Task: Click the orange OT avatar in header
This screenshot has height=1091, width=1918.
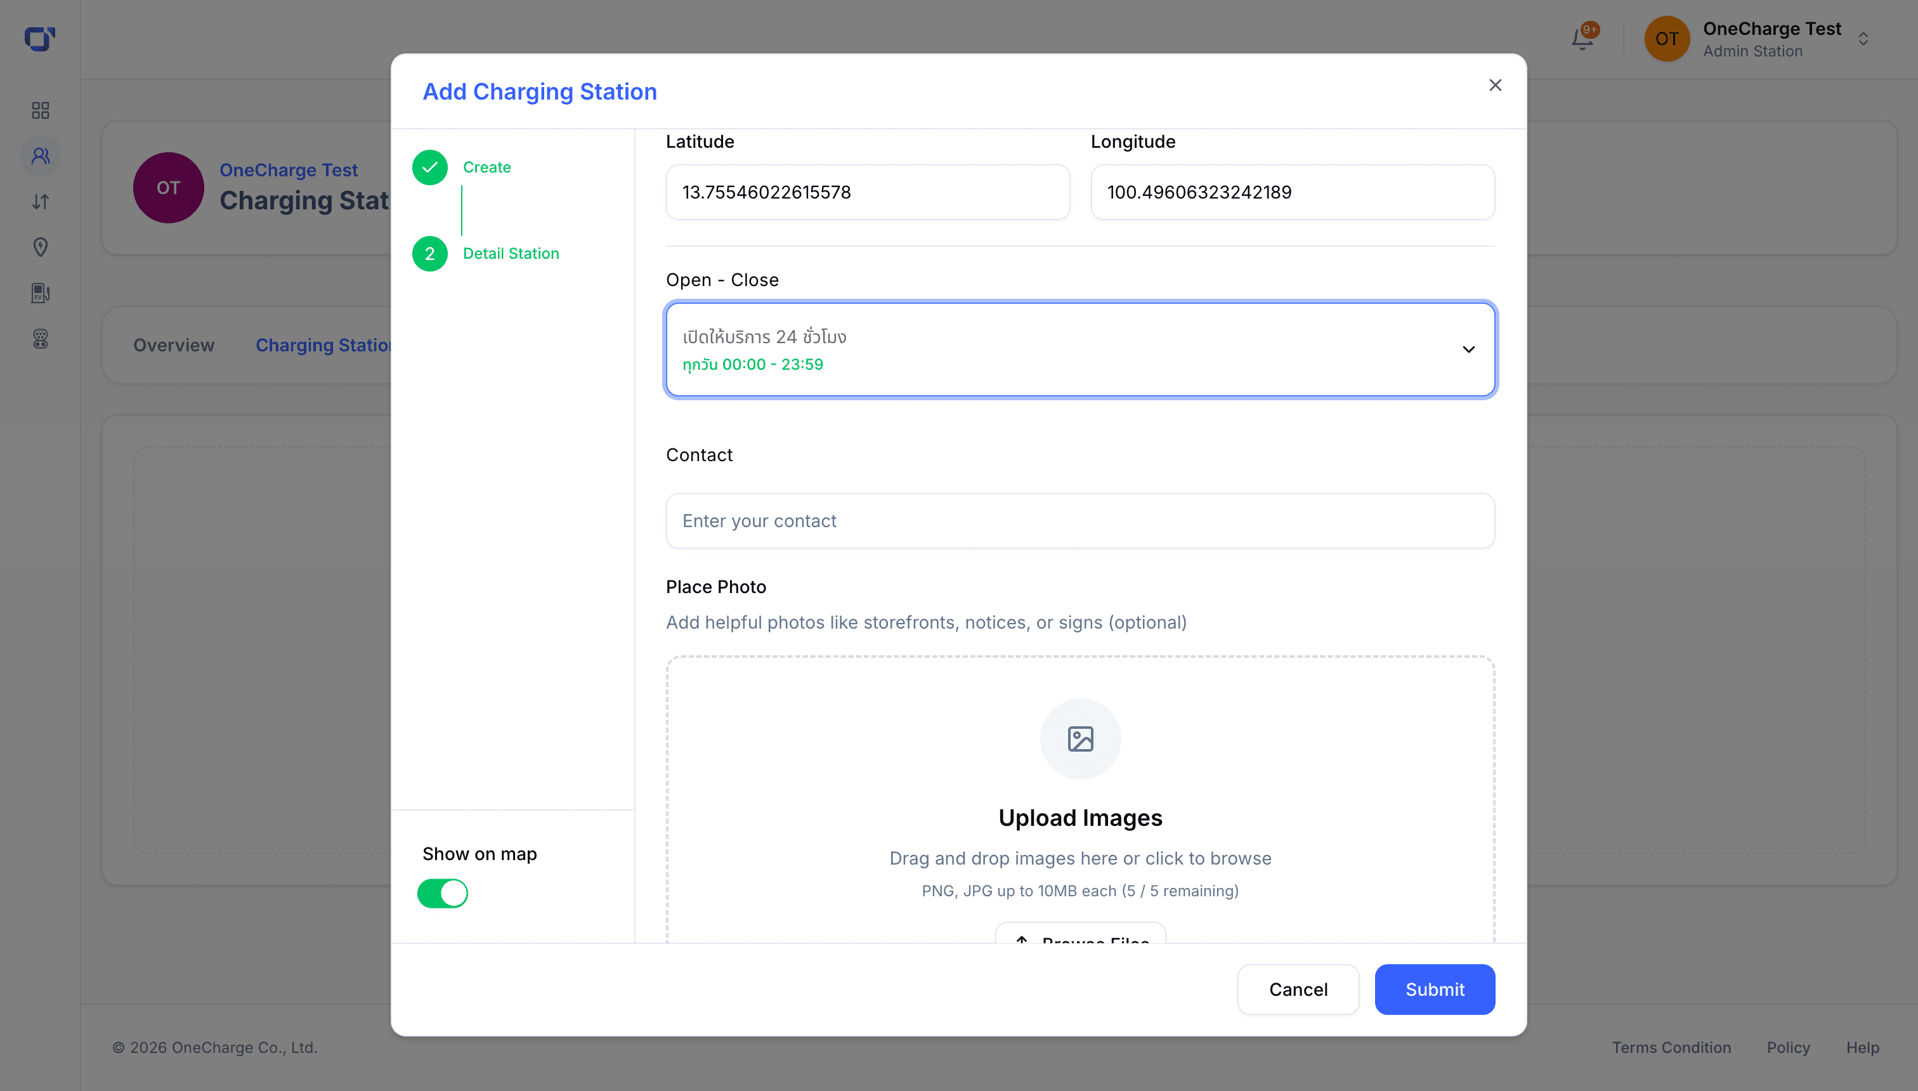Action: coord(1666,39)
